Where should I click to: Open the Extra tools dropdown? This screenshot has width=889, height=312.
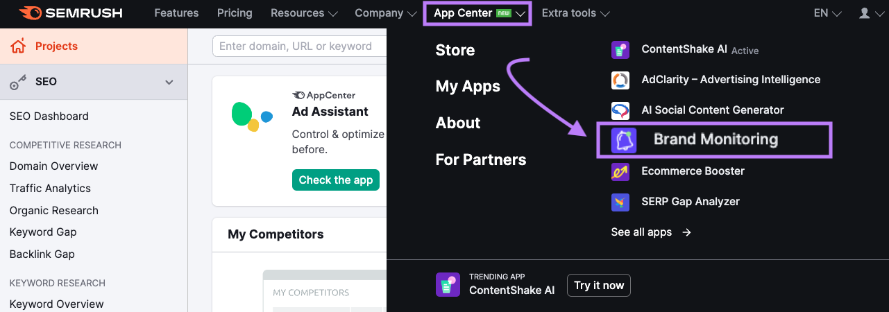[575, 13]
